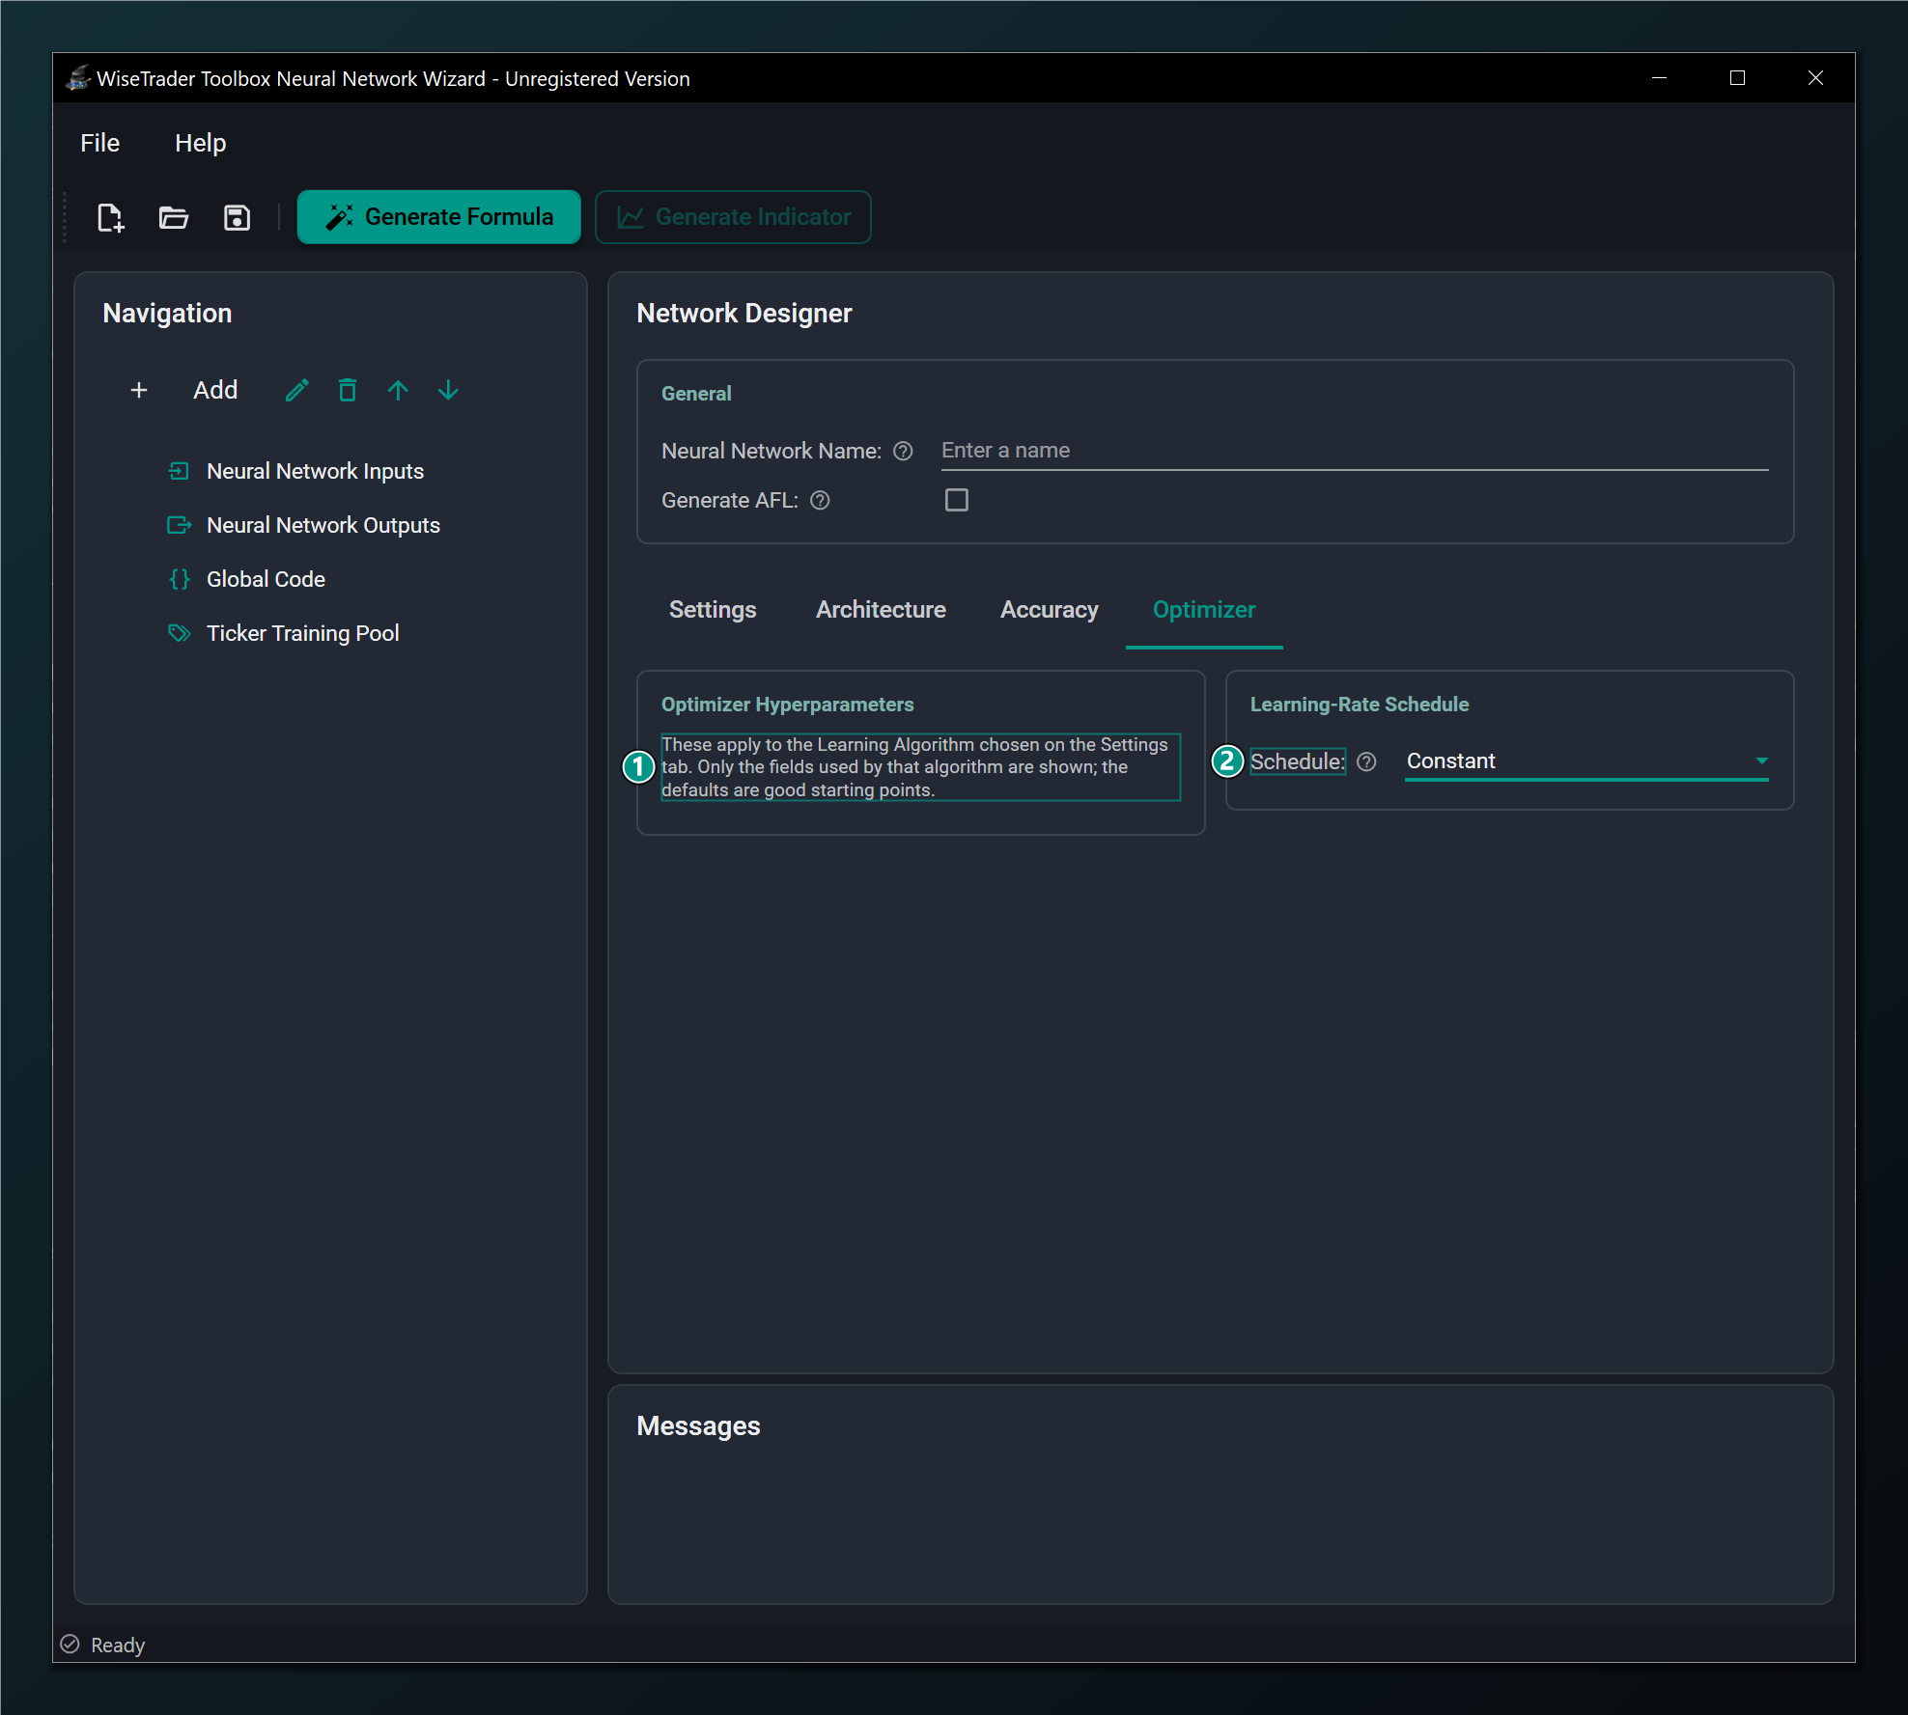Click the Ticker Training Pool tag icon
This screenshot has width=1908, height=1715.
[179, 633]
